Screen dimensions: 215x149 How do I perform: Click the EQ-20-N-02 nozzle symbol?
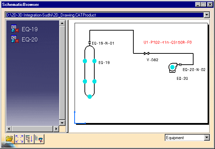179,65
